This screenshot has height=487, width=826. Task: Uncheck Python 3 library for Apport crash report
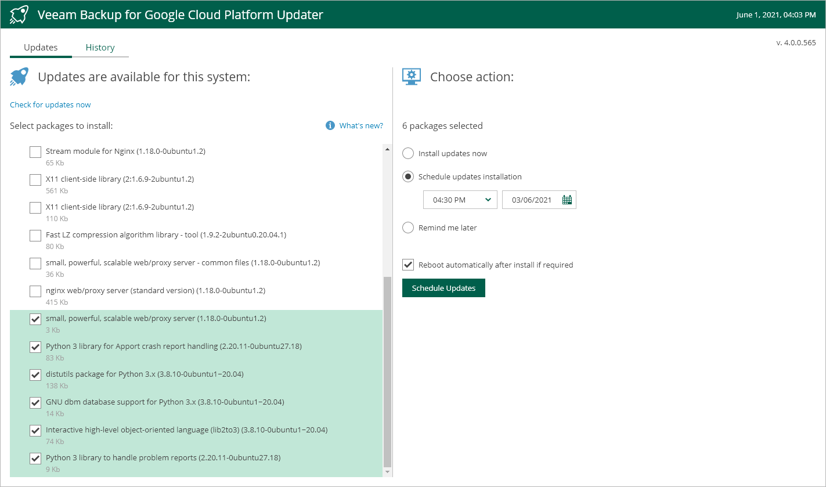35,347
